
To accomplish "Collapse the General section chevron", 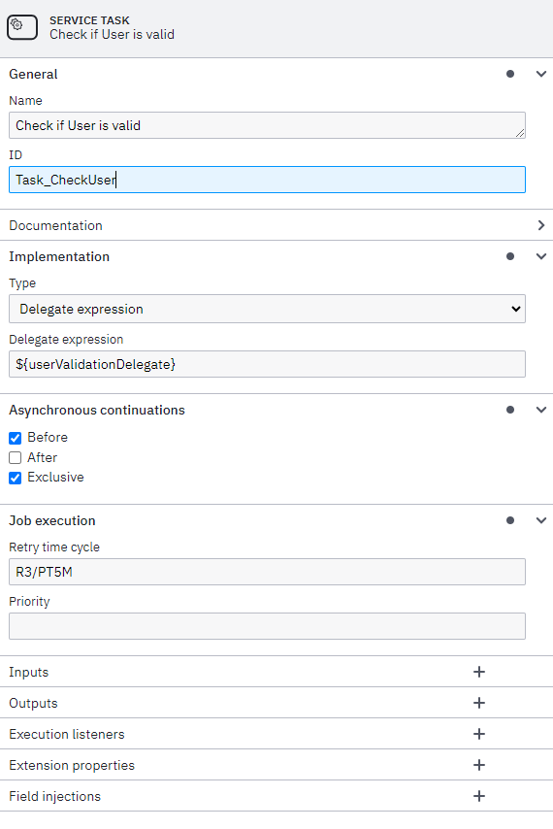I will point(540,74).
